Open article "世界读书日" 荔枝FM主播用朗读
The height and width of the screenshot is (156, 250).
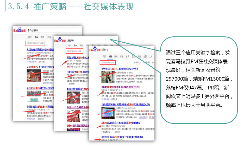pos(120,69)
